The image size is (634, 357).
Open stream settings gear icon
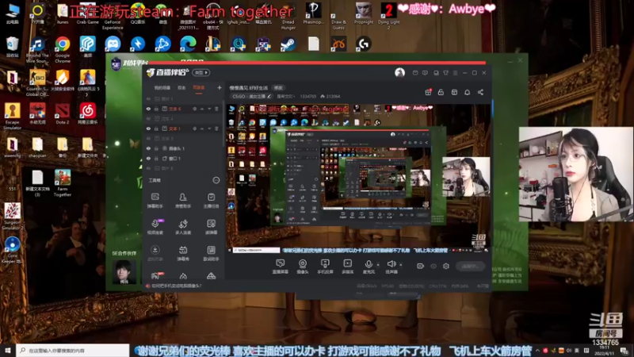coord(446,266)
